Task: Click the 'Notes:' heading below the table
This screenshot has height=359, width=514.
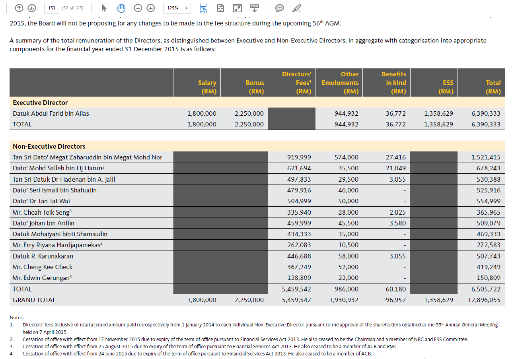Action: point(17,318)
